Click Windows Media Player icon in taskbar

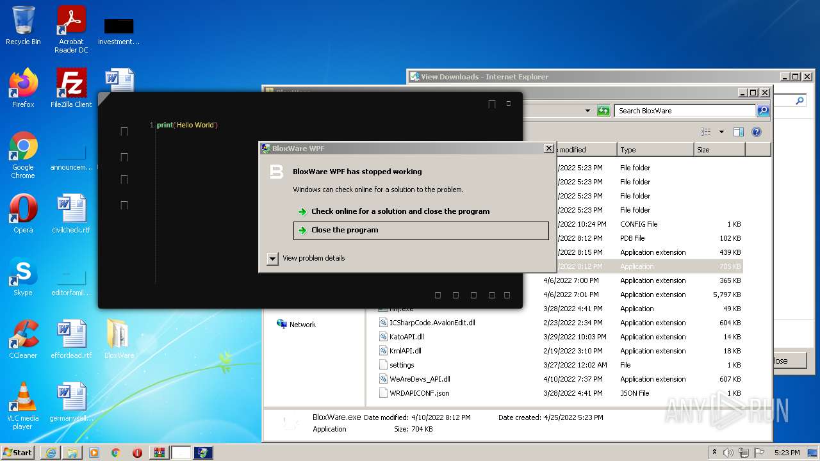[94, 453]
